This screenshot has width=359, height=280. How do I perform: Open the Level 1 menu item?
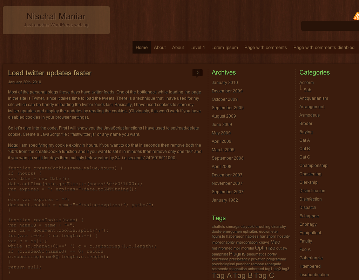pyautogui.click(x=198, y=48)
